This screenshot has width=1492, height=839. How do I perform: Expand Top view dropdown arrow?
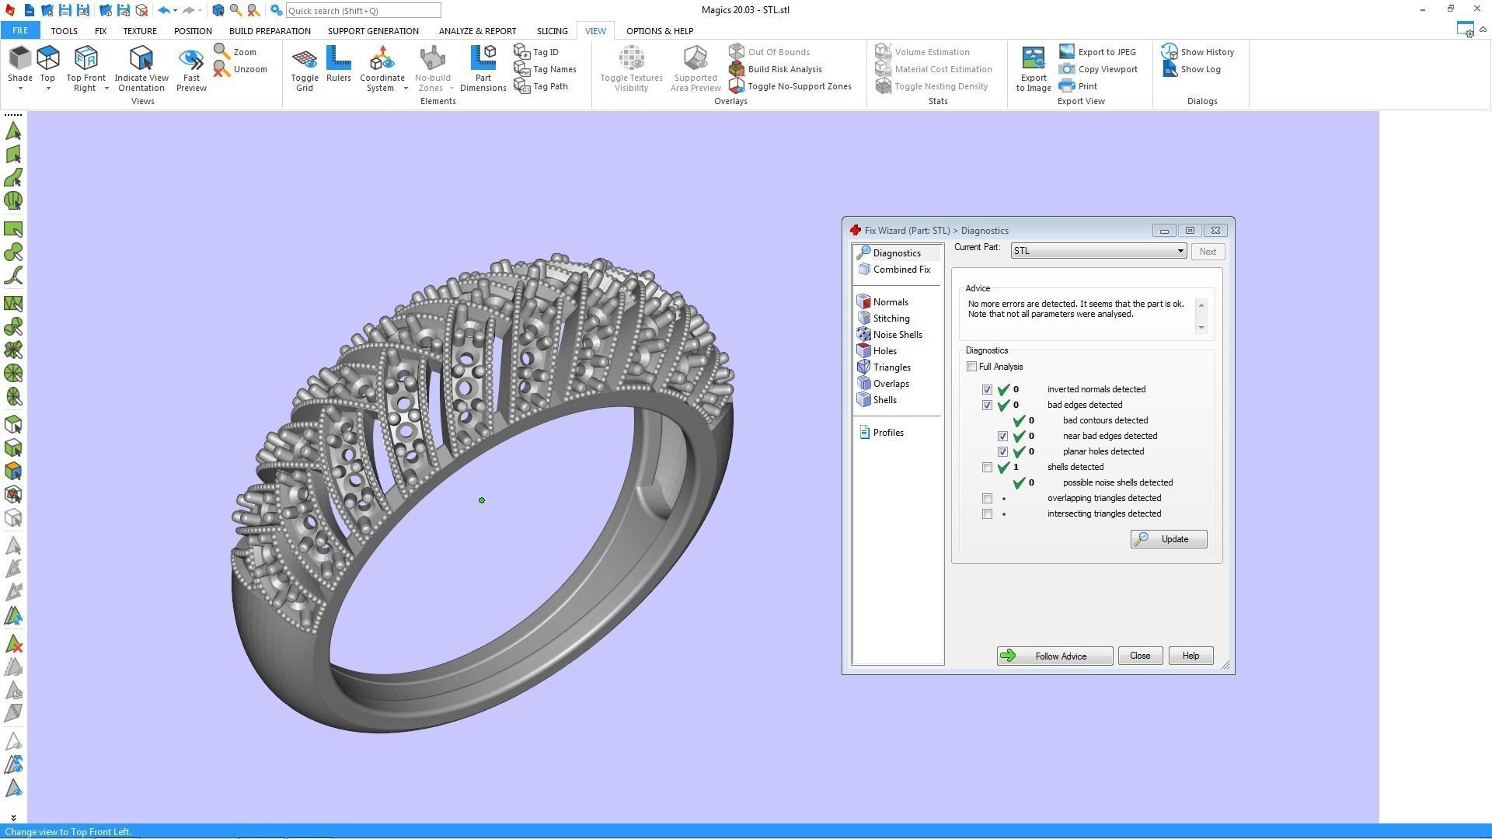(48, 89)
